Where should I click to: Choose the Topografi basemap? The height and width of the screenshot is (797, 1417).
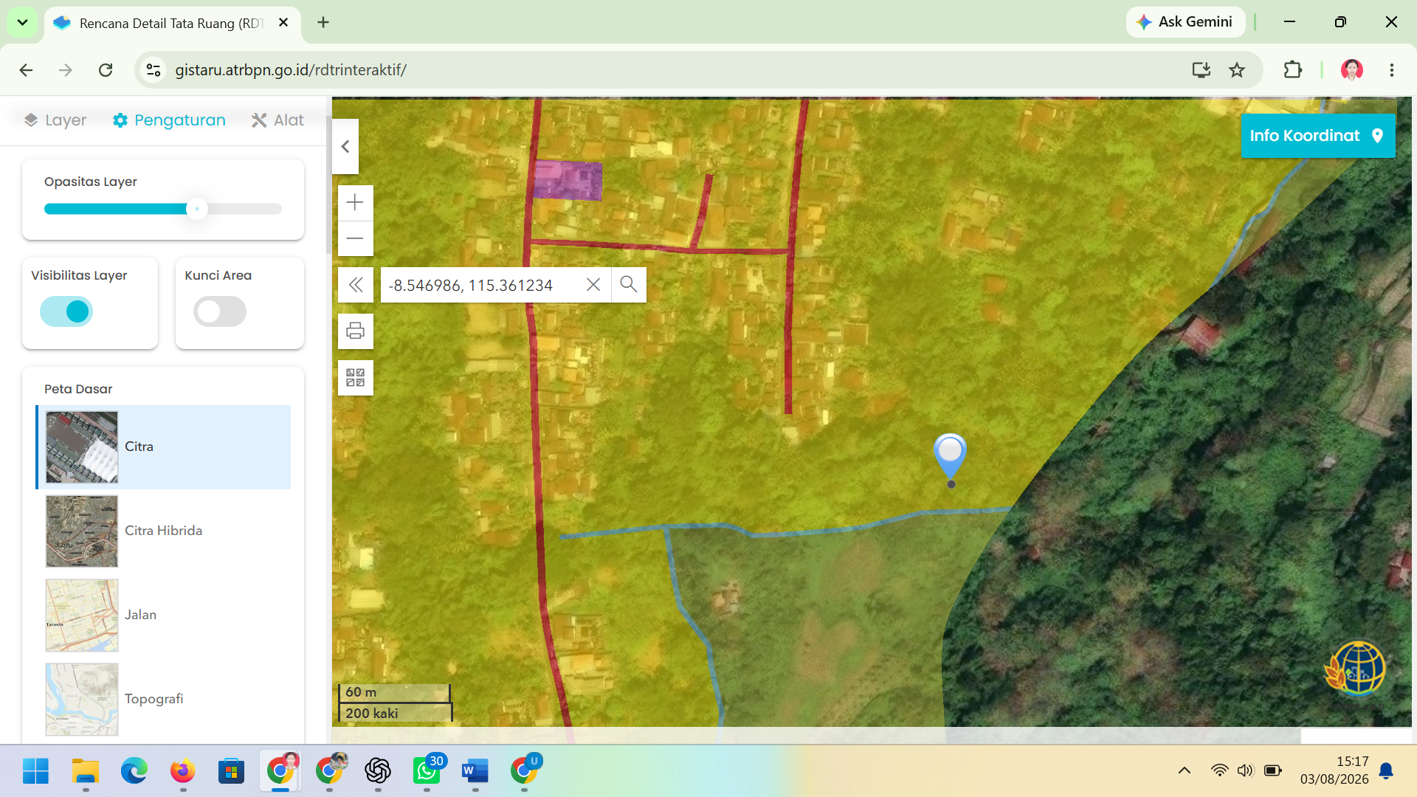coord(164,699)
